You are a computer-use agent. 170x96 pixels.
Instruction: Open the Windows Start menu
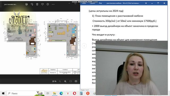(x=3, y=93)
